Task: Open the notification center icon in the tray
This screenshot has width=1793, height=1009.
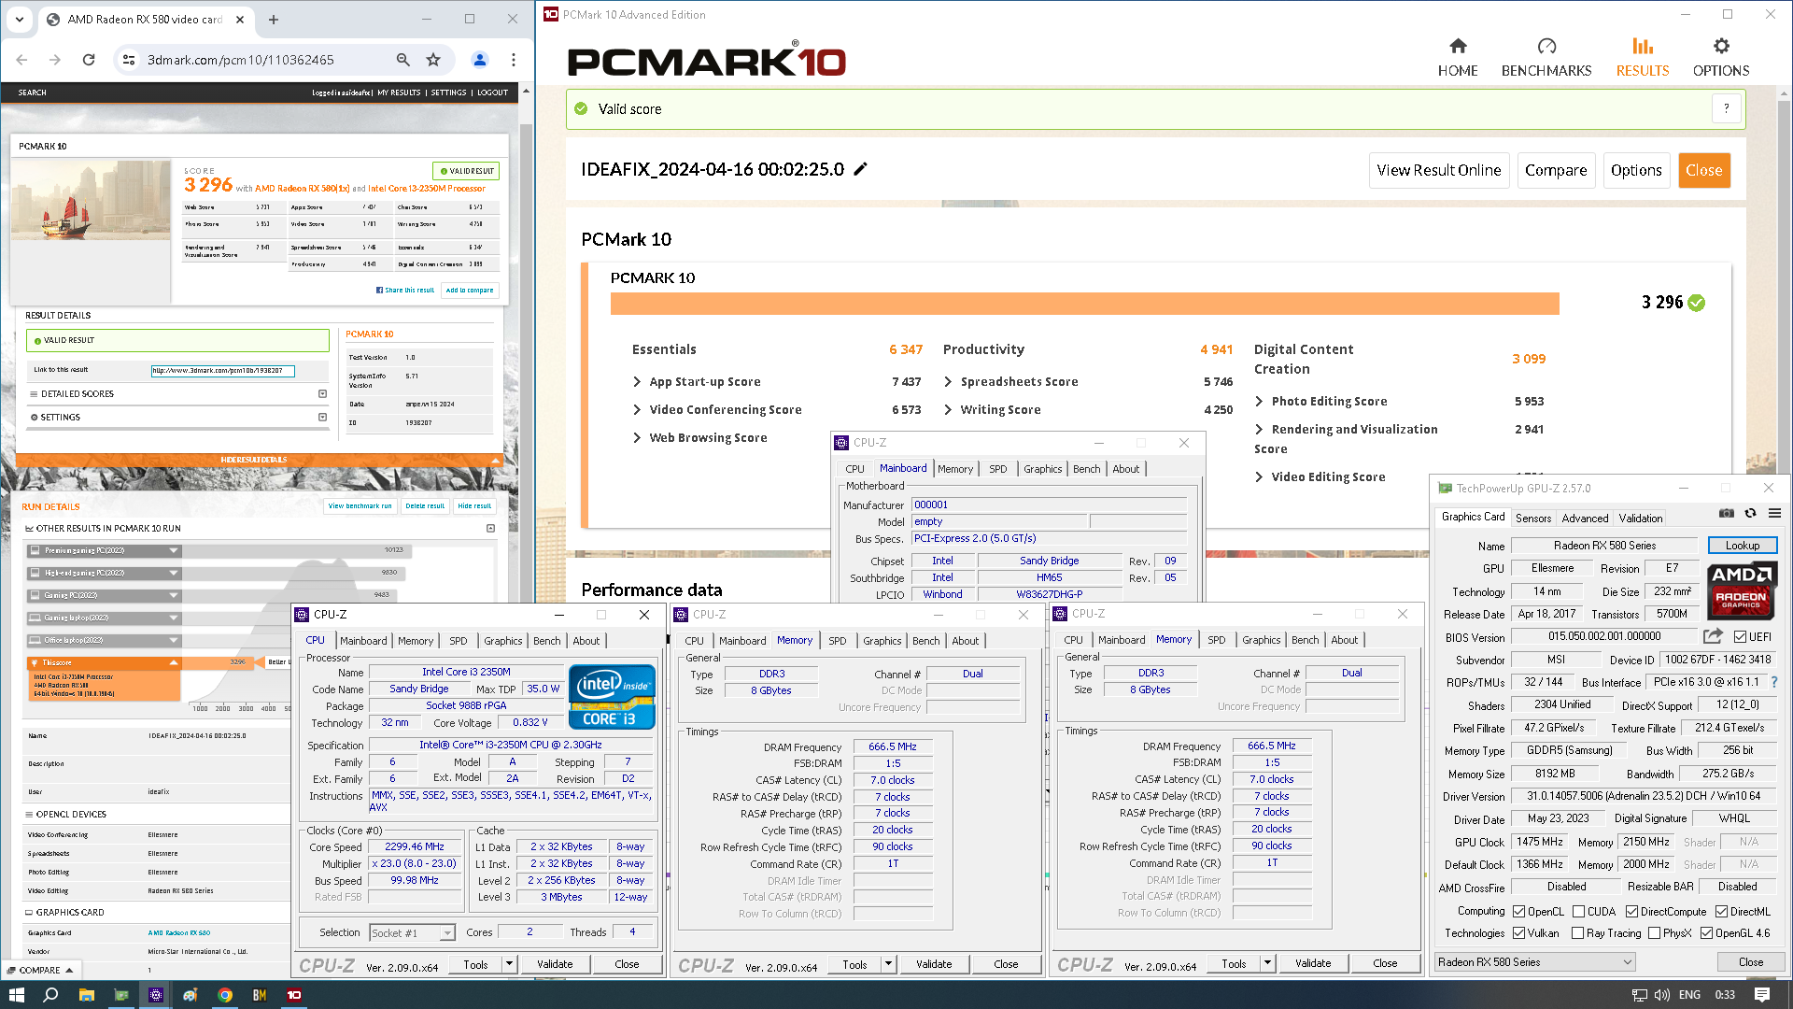Action: pyautogui.click(x=1762, y=995)
